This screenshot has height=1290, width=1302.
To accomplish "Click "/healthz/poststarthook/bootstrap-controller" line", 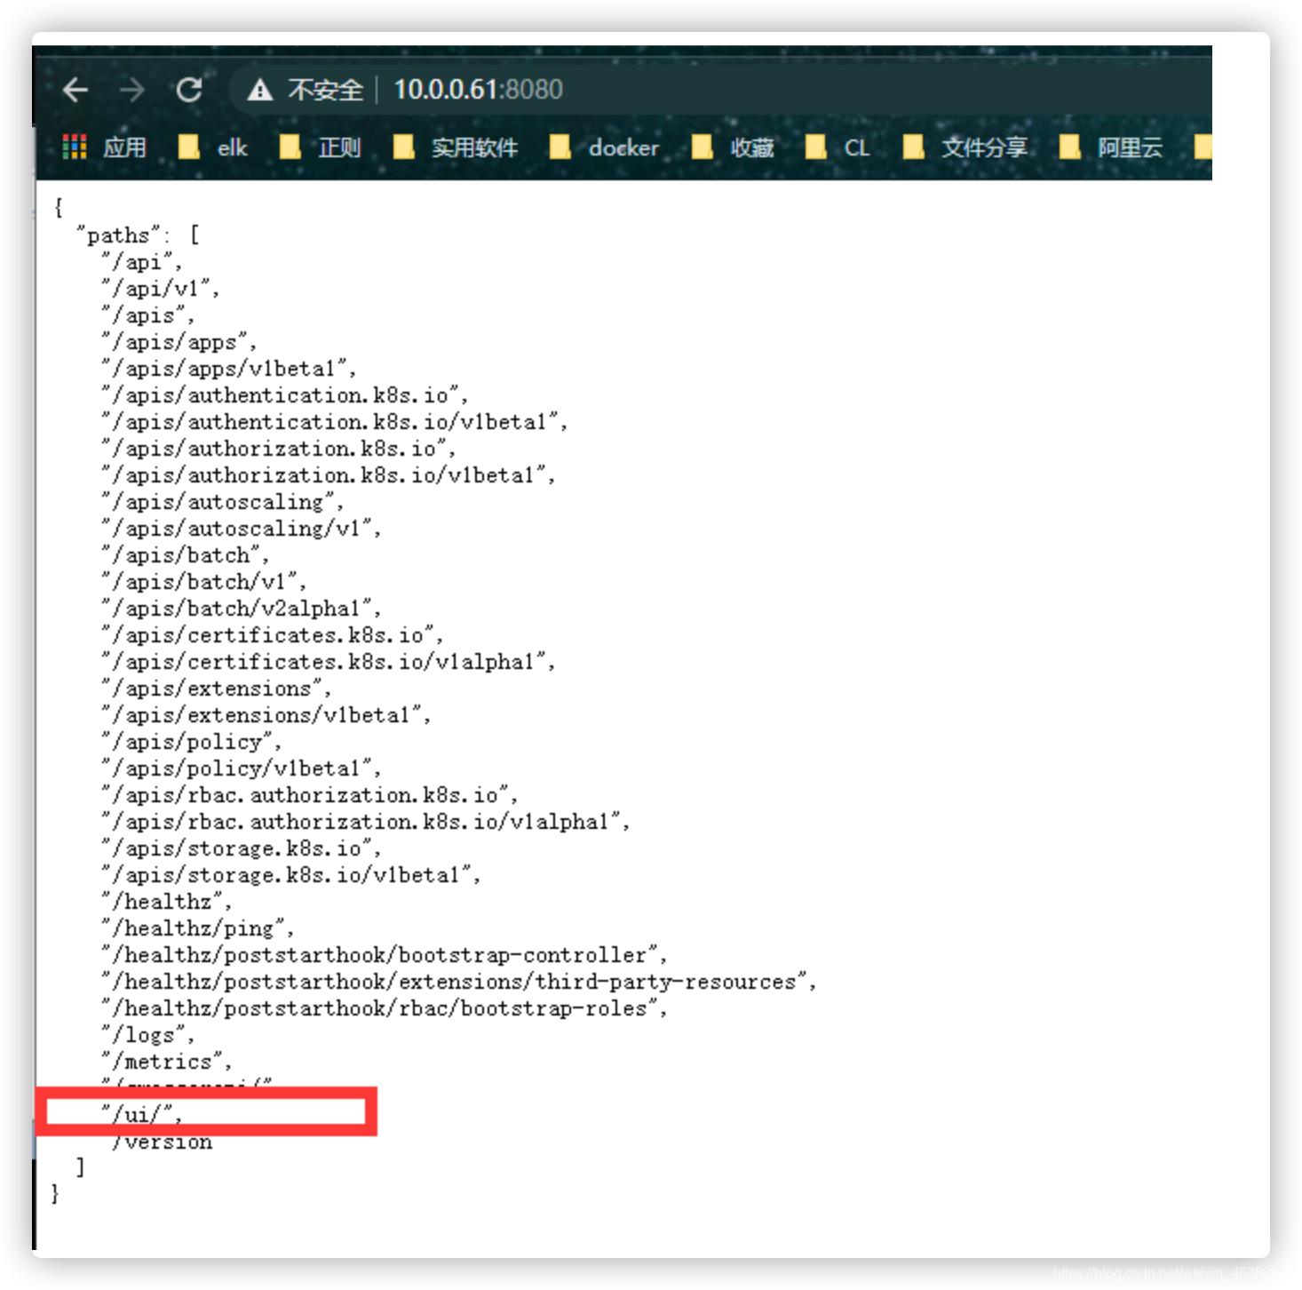I will (x=385, y=955).
